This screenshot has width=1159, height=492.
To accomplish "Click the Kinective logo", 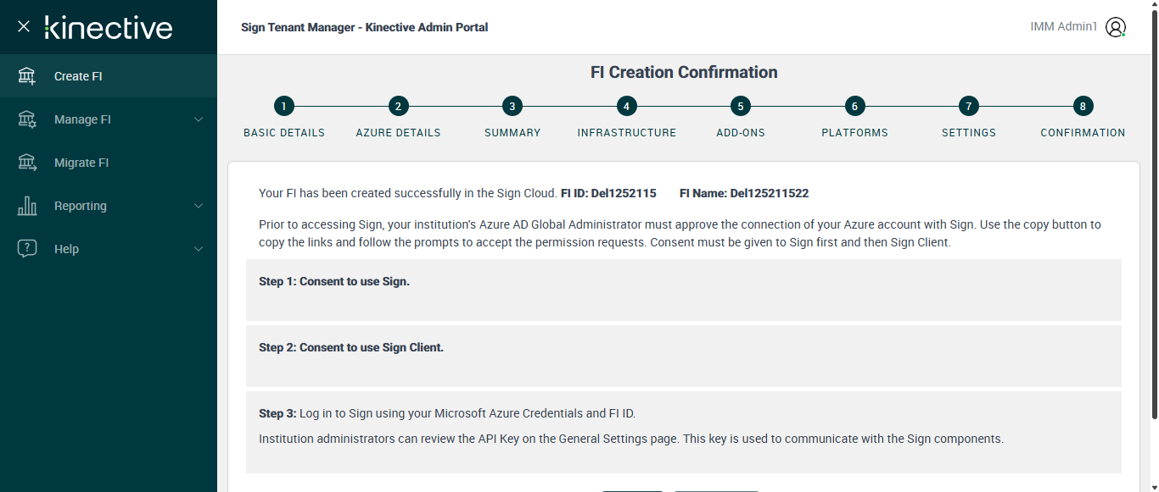I will pyautogui.click(x=109, y=27).
